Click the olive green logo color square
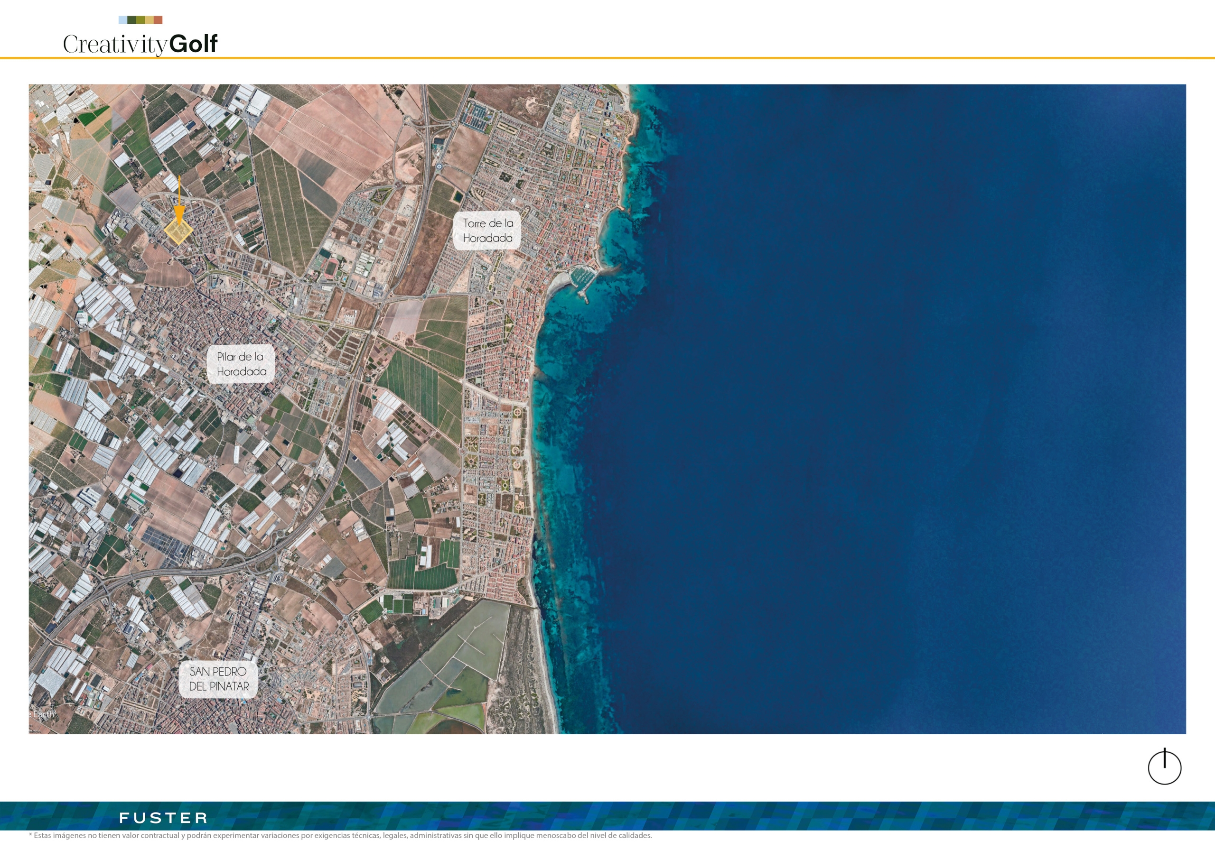1215x859 pixels. (140, 20)
